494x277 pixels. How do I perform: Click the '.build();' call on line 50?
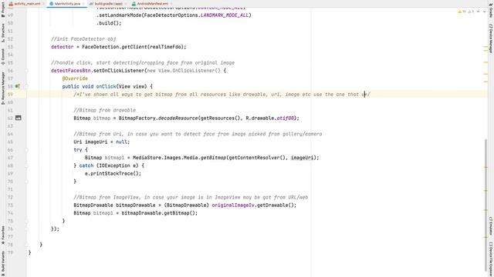pos(109,23)
